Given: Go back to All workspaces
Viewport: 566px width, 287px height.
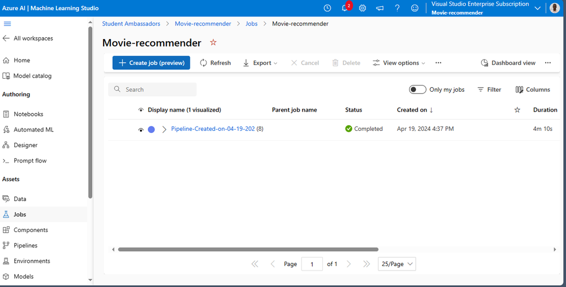Looking at the screenshot, I should point(28,38).
